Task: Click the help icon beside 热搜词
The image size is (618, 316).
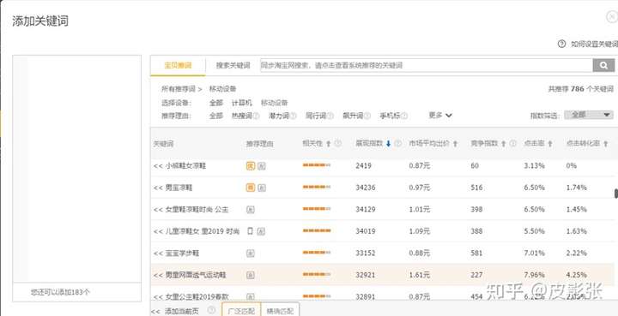Action: pyautogui.click(x=256, y=116)
